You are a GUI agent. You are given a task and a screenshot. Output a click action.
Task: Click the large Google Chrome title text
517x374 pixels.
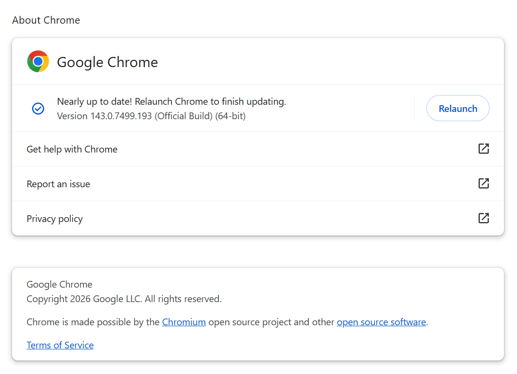(107, 62)
